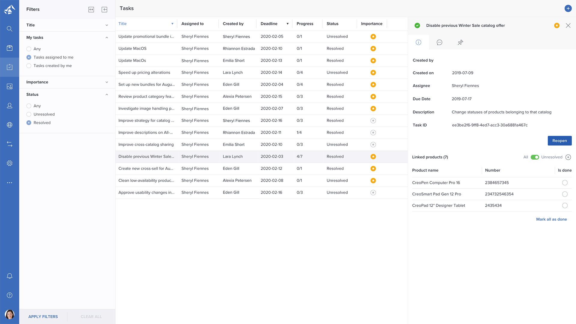This screenshot has width=576, height=324.
Task: Expand the Title filter section
Action: click(106, 25)
